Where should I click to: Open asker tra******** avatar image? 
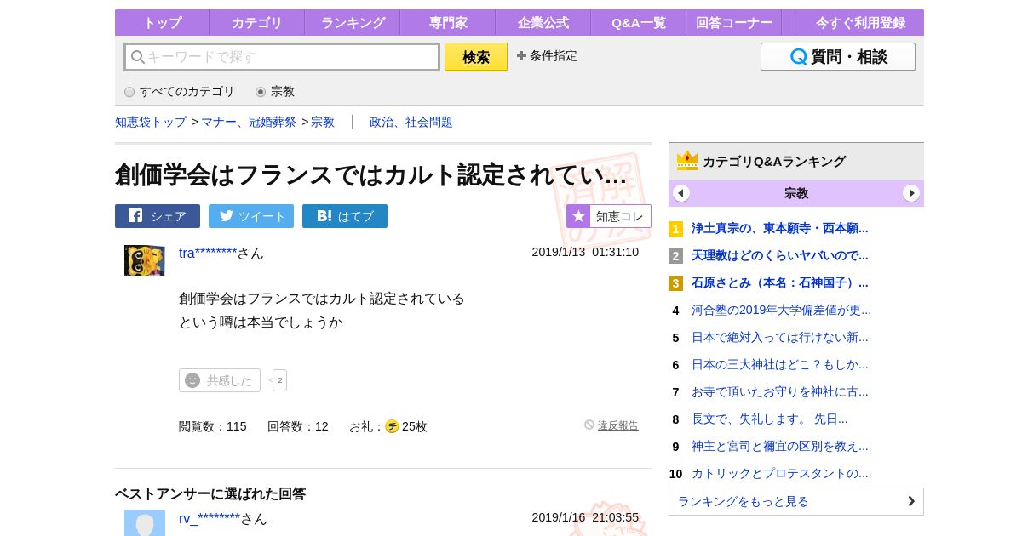pos(145,260)
